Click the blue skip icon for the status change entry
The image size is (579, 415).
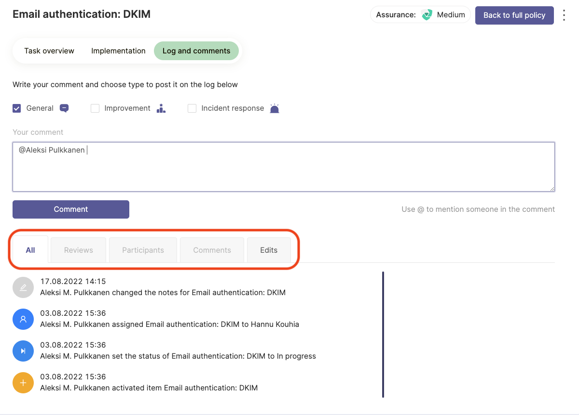[23, 351]
